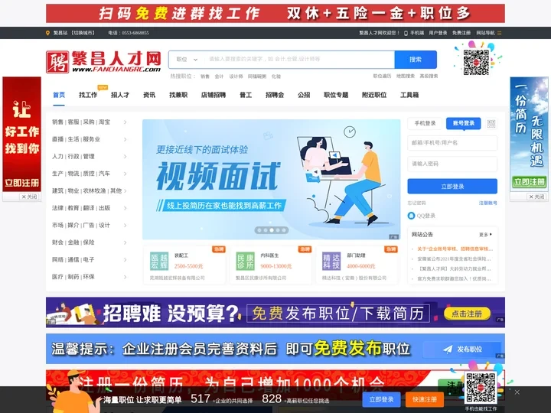Screen dimensions: 551x413
Task: Expand 人力|行政|管理 category arrow
Action: click(x=125, y=157)
